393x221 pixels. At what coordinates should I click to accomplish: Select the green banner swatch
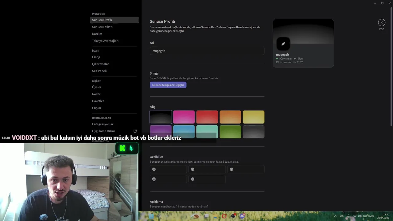coord(230,132)
